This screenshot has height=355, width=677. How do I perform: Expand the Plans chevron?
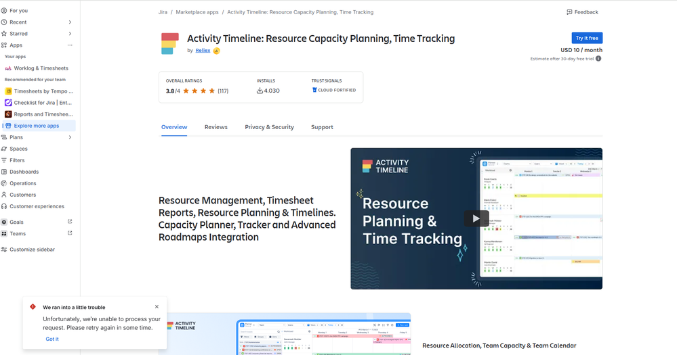(x=70, y=137)
